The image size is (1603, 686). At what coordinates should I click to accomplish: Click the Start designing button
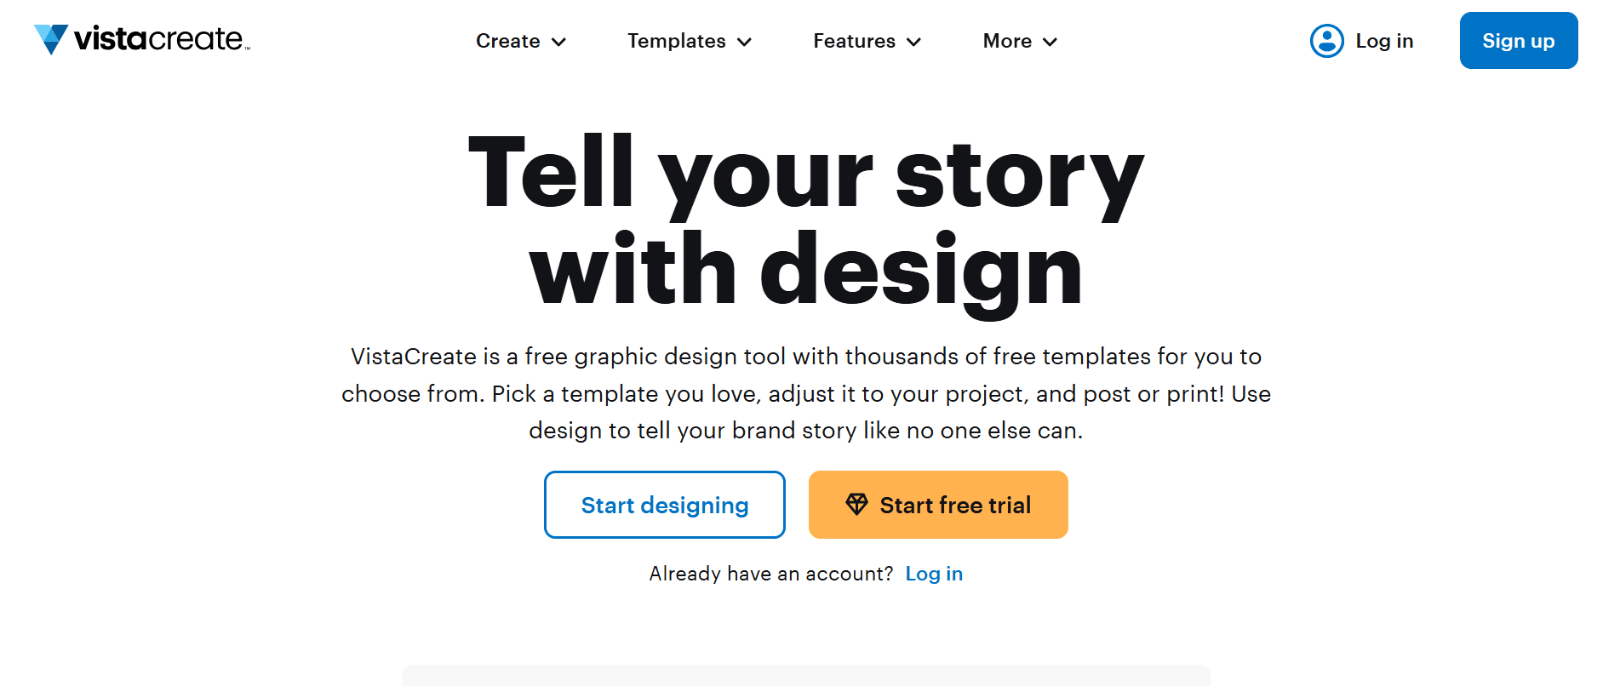click(665, 505)
